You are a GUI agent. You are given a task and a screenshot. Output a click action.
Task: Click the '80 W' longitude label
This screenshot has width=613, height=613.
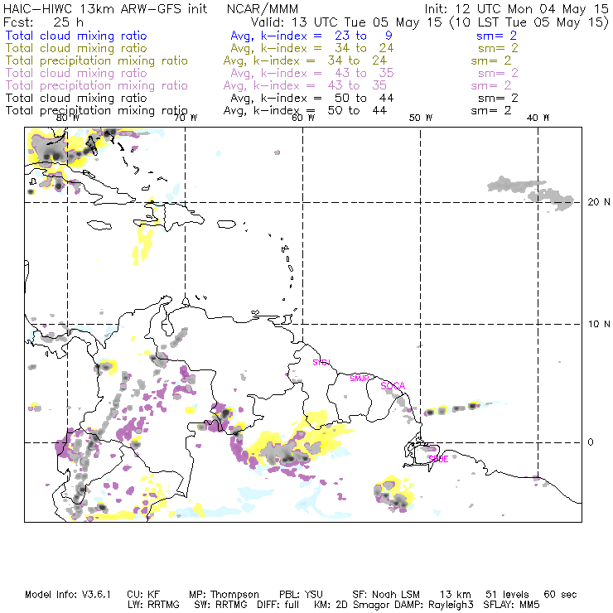tap(68, 118)
